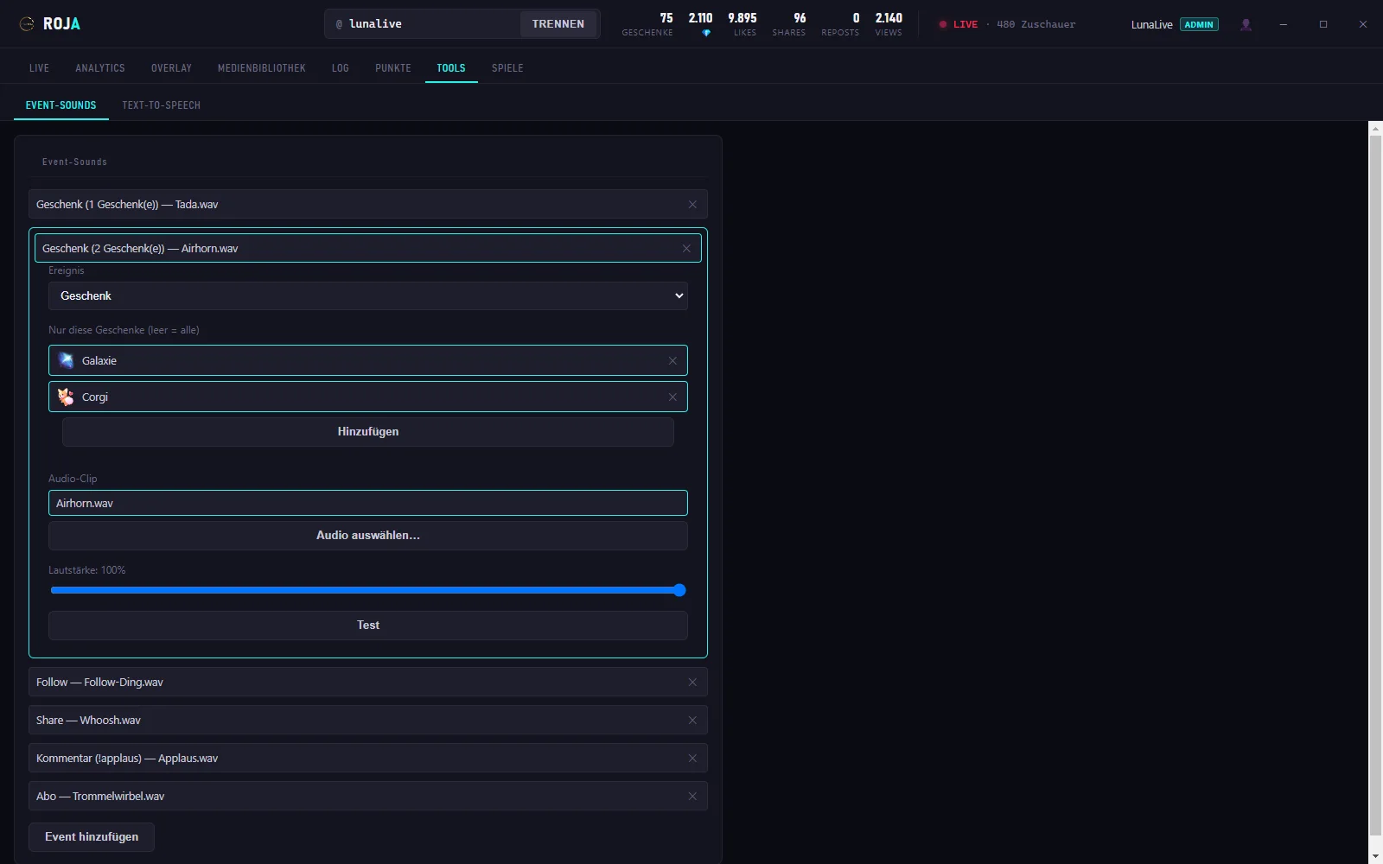Expand the Follow — Follow-Ding.wav row
1383x864 pixels.
pos(368,683)
